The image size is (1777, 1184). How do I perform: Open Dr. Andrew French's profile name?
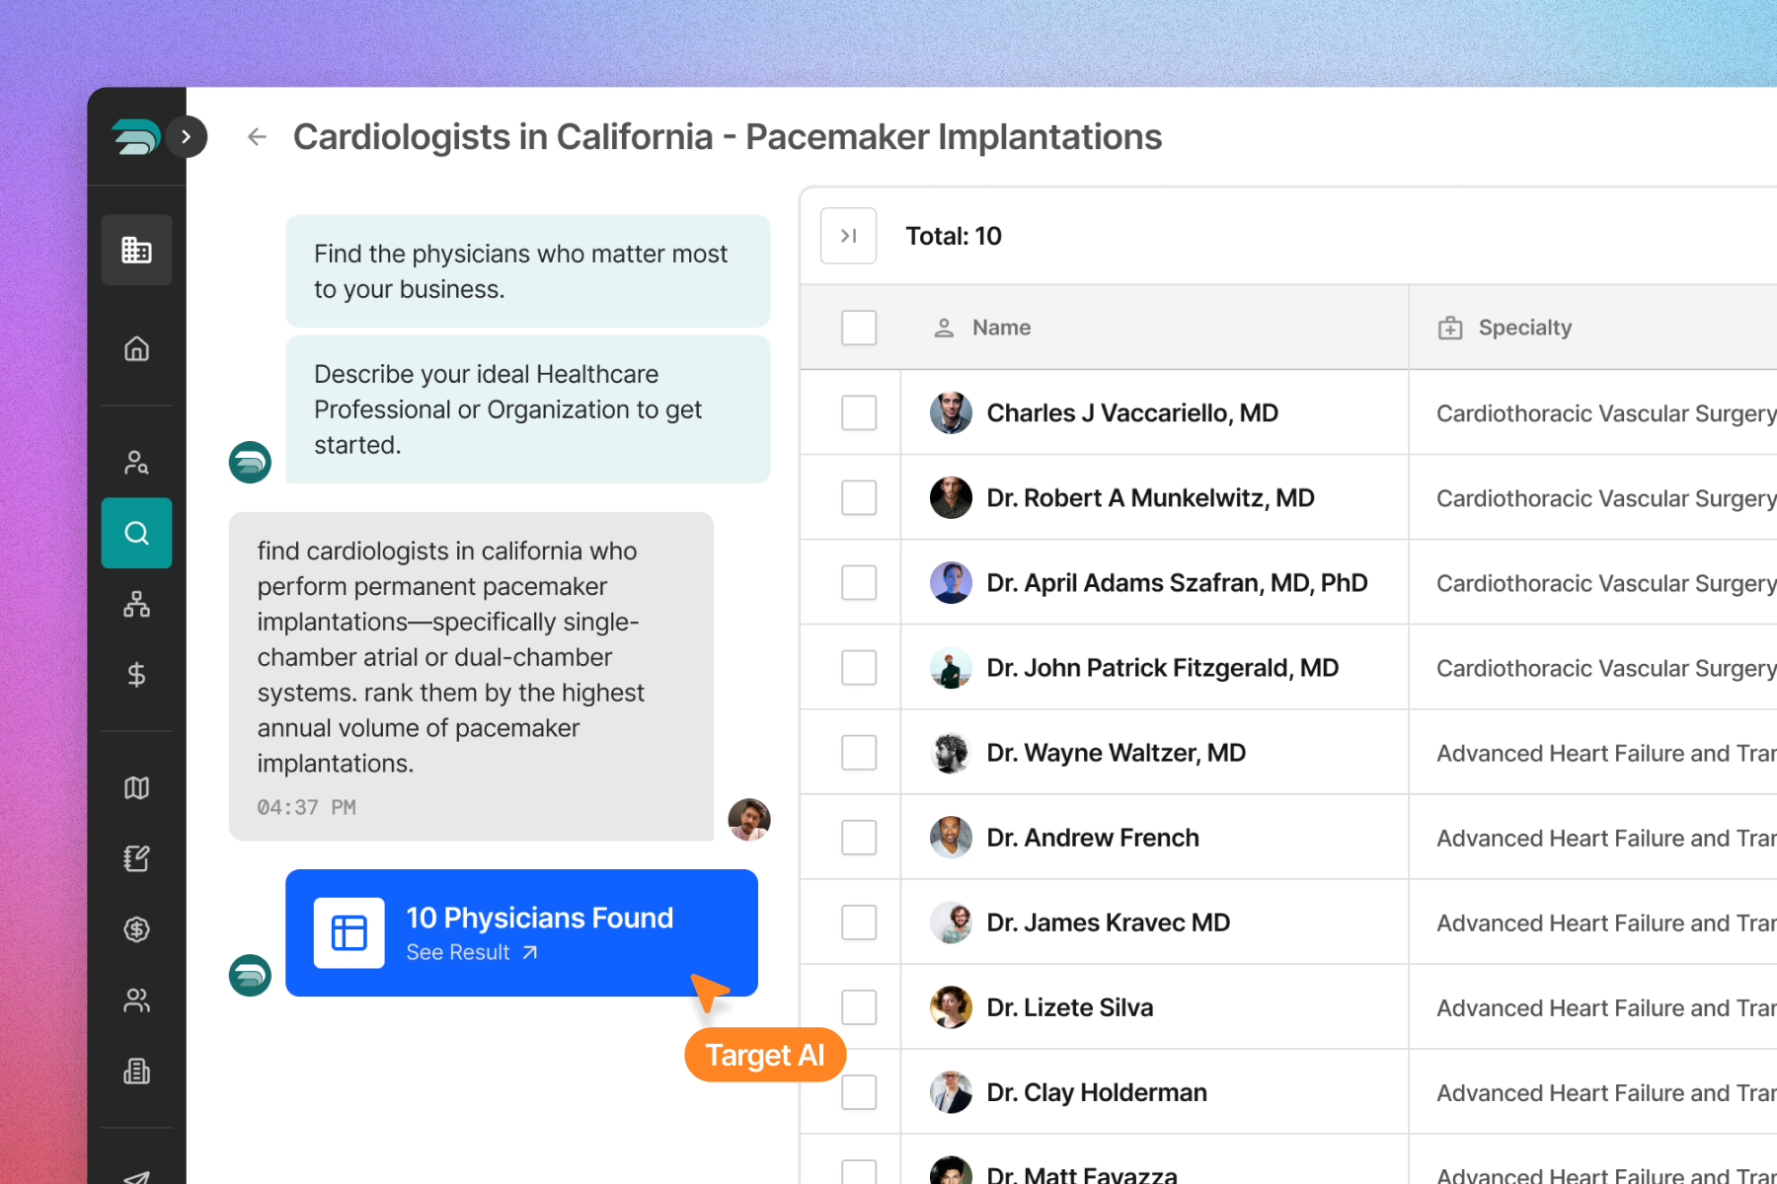point(1093,838)
